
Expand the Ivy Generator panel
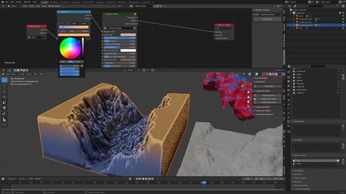(261, 78)
